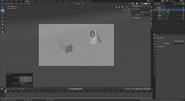Open the Orientation Global dropdown in Move panel
The image size is (185, 101).
pyautogui.click(x=25, y=83)
